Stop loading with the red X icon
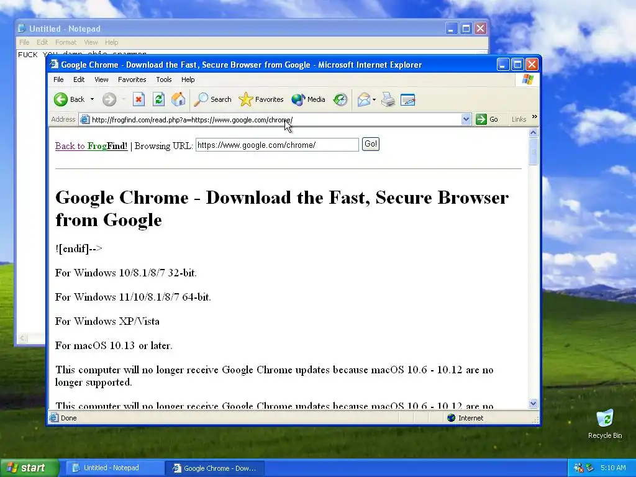The height and width of the screenshot is (477, 636). (x=139, y=99)
